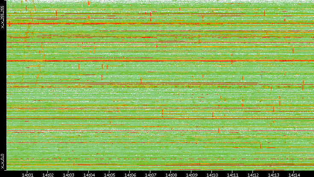Click the 14:12 time axis label
314x177 pixels.
[x=253, y=175]
